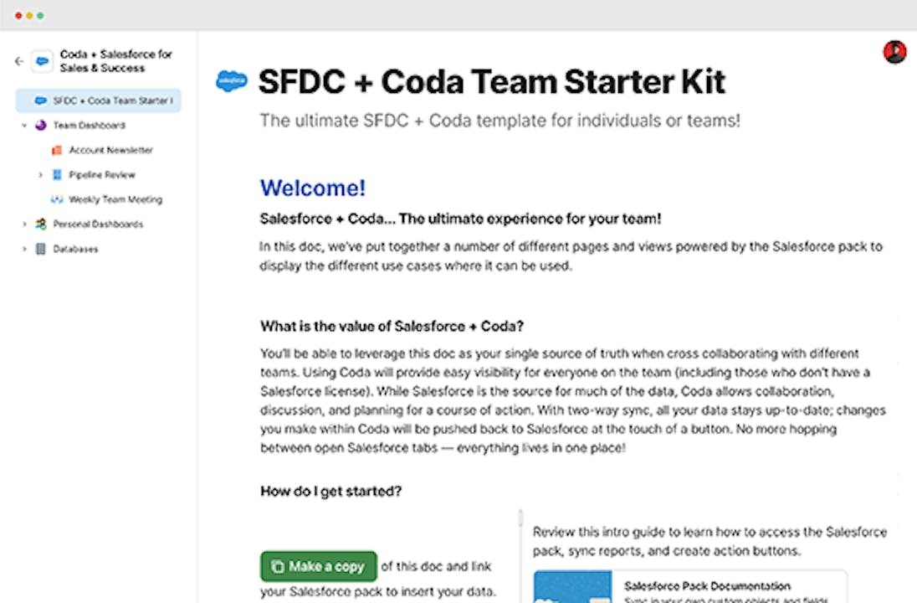Open the user profile avatar
Image resolution: width=917 pixels, height=603 pixels.
894,52
